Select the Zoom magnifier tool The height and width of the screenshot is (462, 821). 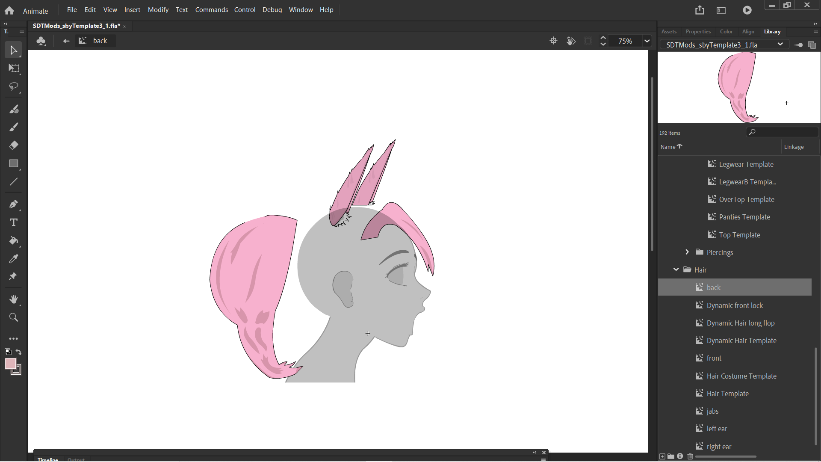click(x=14, y=317)
